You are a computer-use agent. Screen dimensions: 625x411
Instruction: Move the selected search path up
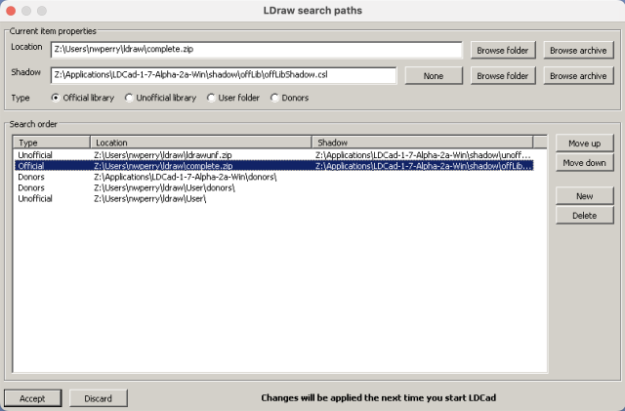(x=583, y=144)
